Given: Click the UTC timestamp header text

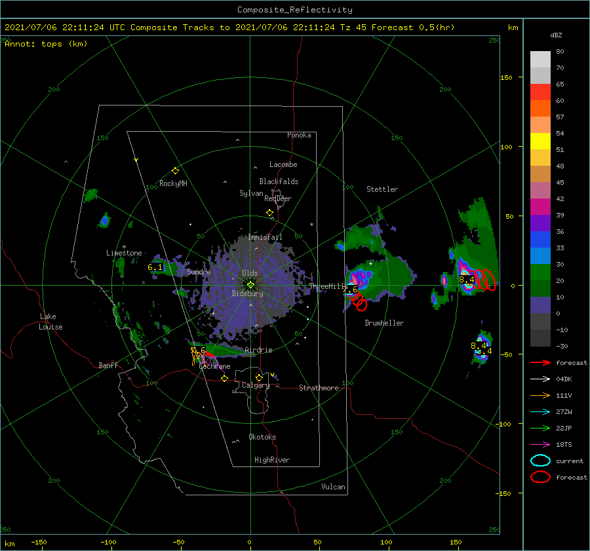Looking at the screenshot, I should [229, 28].
